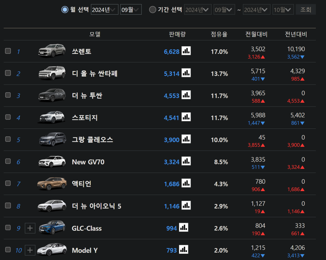The width and height of the screenshot is (326, 260).
Task: Open the 액티언 model link
Action: pyautogui.click(x=81, y=184)
